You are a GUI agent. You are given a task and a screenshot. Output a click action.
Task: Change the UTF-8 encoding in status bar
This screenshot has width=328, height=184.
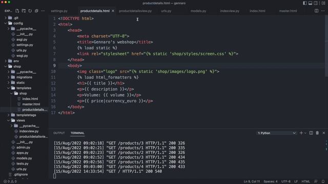[x=286, y=181]
